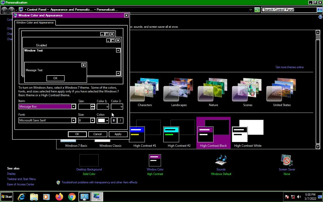323x202 pixels.
Task: Expand the Personalization breadcrumb arrow
Action: click(x=95, y=10)
